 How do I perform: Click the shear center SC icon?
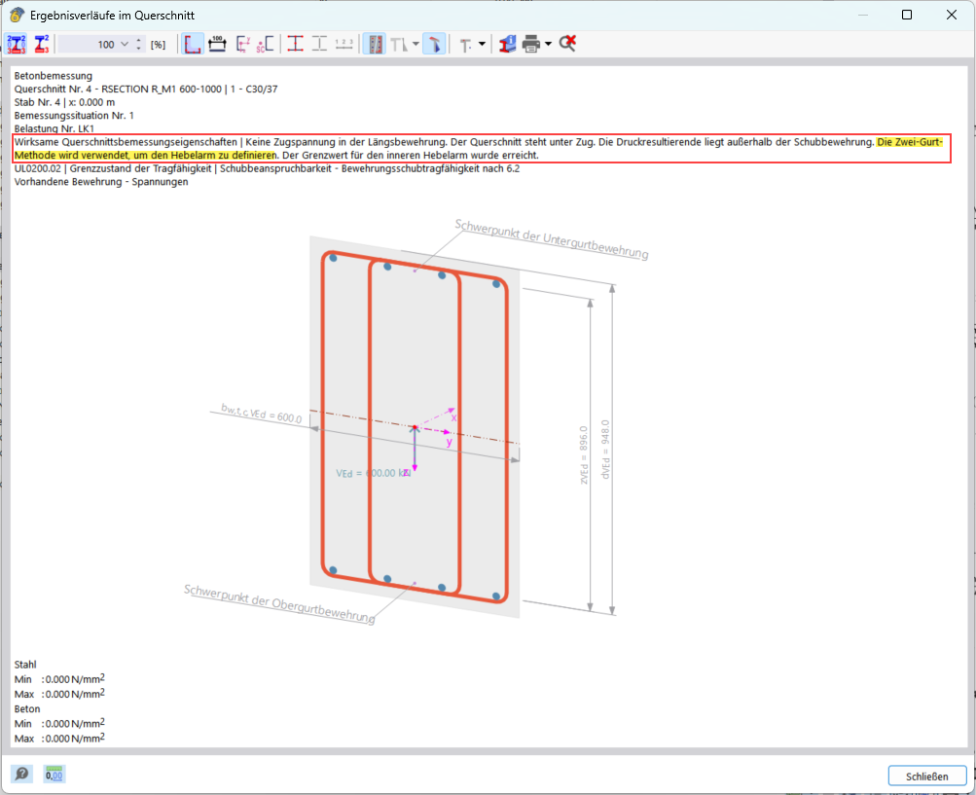click(x=265, y=44)
